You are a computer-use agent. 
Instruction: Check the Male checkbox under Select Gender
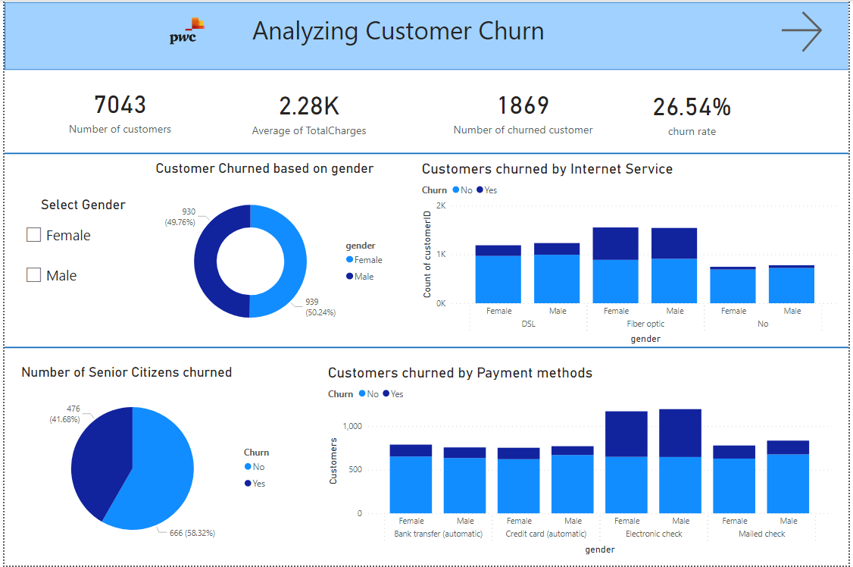point(33,275)
